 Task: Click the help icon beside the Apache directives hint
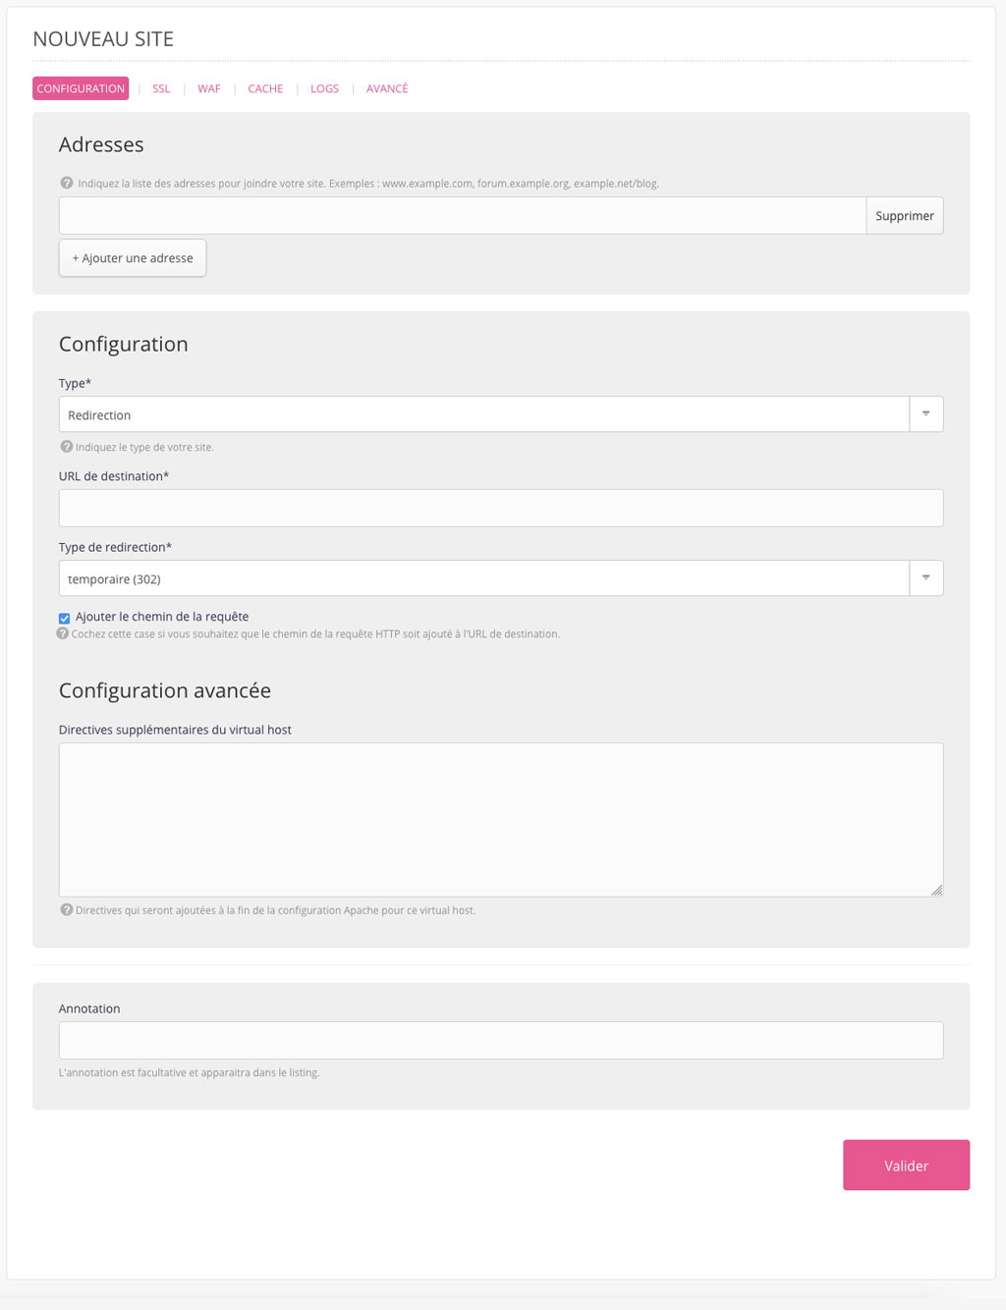click(67, 910)
